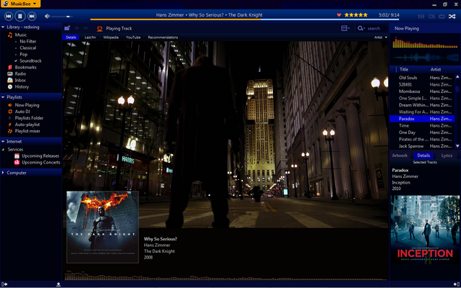Sort by the Title column header

404,70
